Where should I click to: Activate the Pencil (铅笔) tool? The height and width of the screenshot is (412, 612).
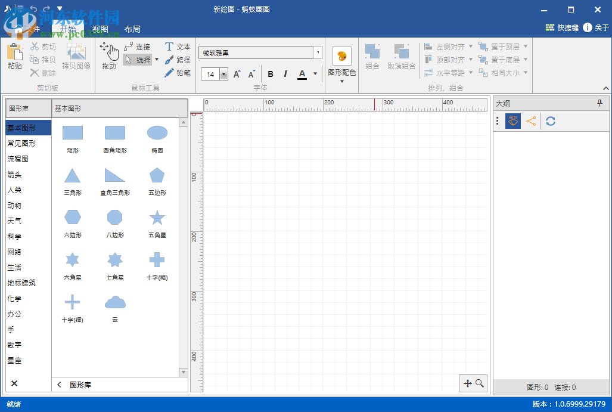[178, 73]
